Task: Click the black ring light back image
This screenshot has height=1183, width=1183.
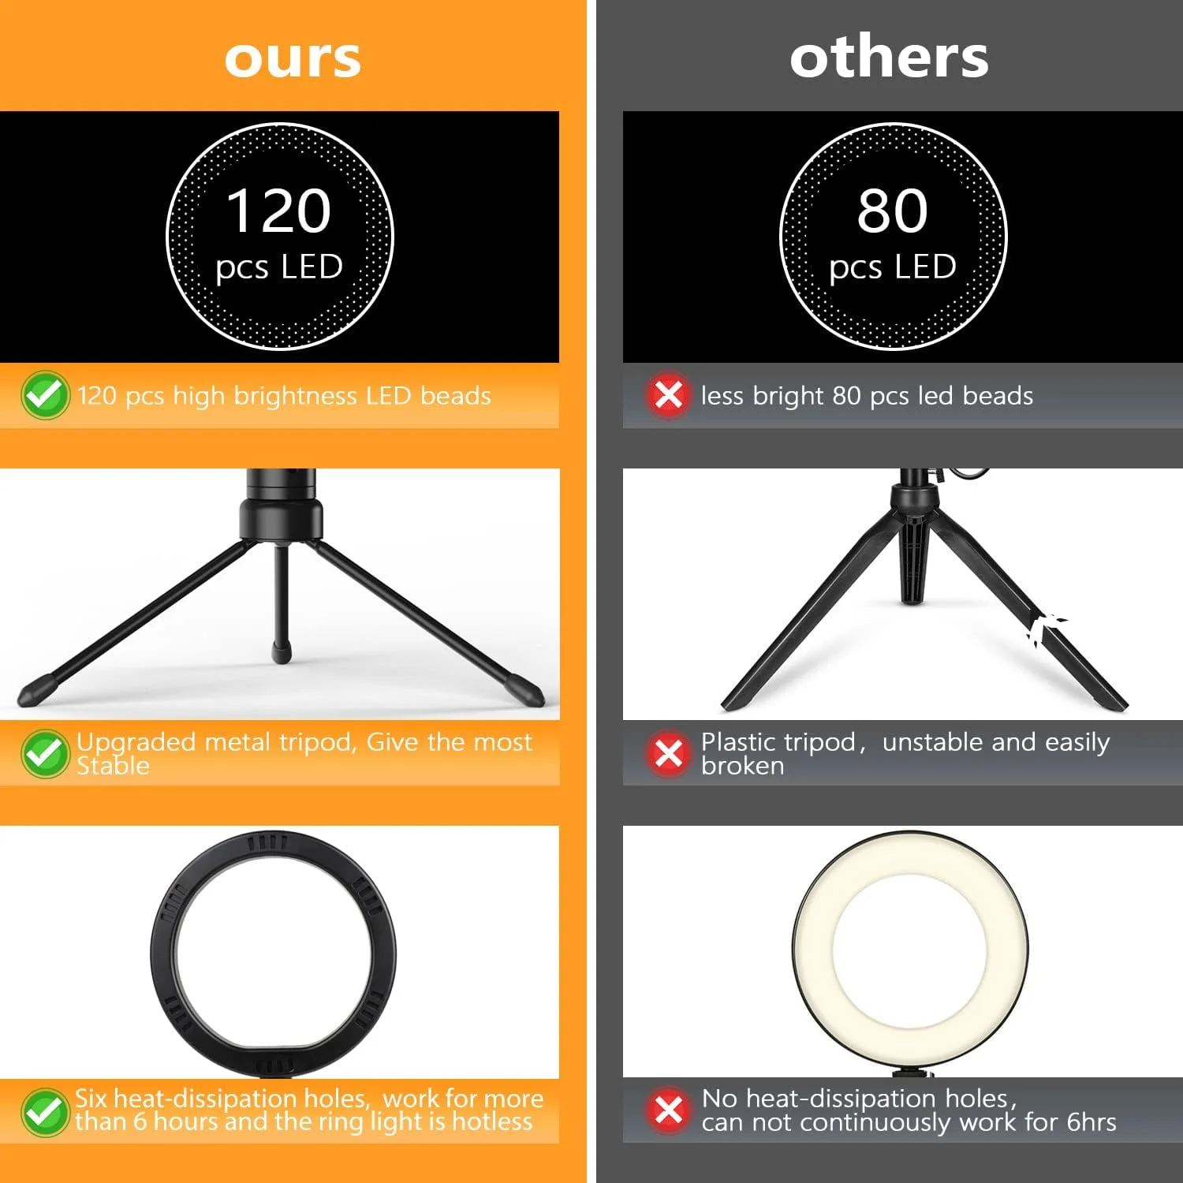Action: pyautogui.click(x=273, y=953)
